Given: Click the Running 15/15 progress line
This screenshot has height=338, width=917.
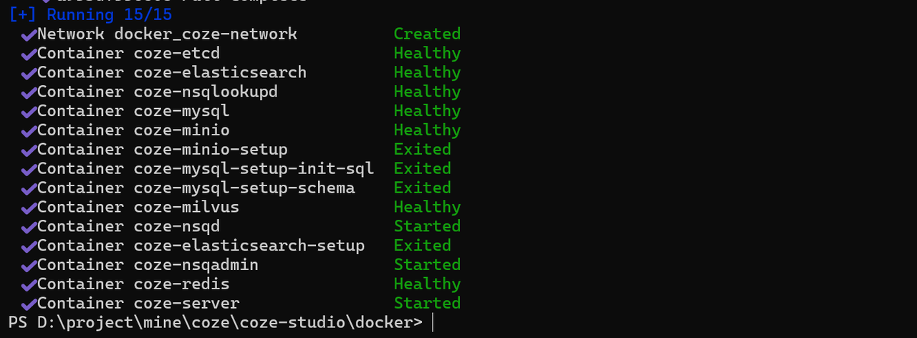Looking at the screenshot, I should pyautogui.click(x=90, y=14).
